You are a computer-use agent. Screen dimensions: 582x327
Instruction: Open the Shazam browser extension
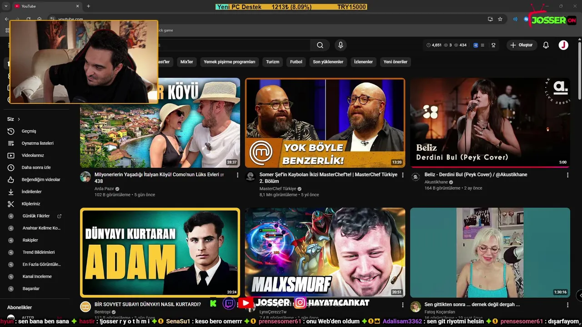(x=526, y=19)
